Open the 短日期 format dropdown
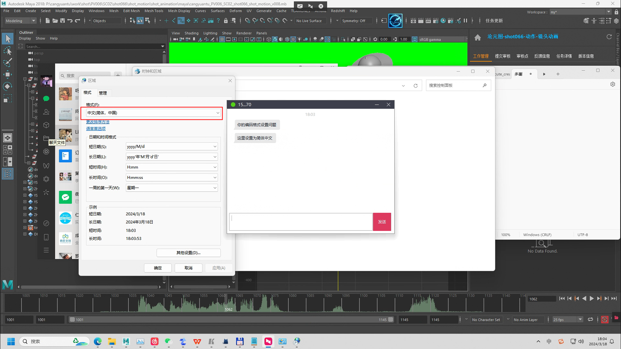Screen dimensions: 621x349 pos(172,146)
